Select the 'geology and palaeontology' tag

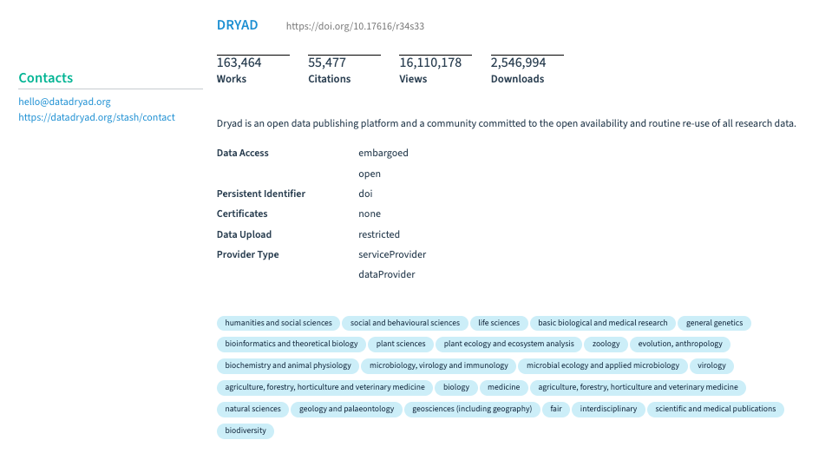[346, 409]
